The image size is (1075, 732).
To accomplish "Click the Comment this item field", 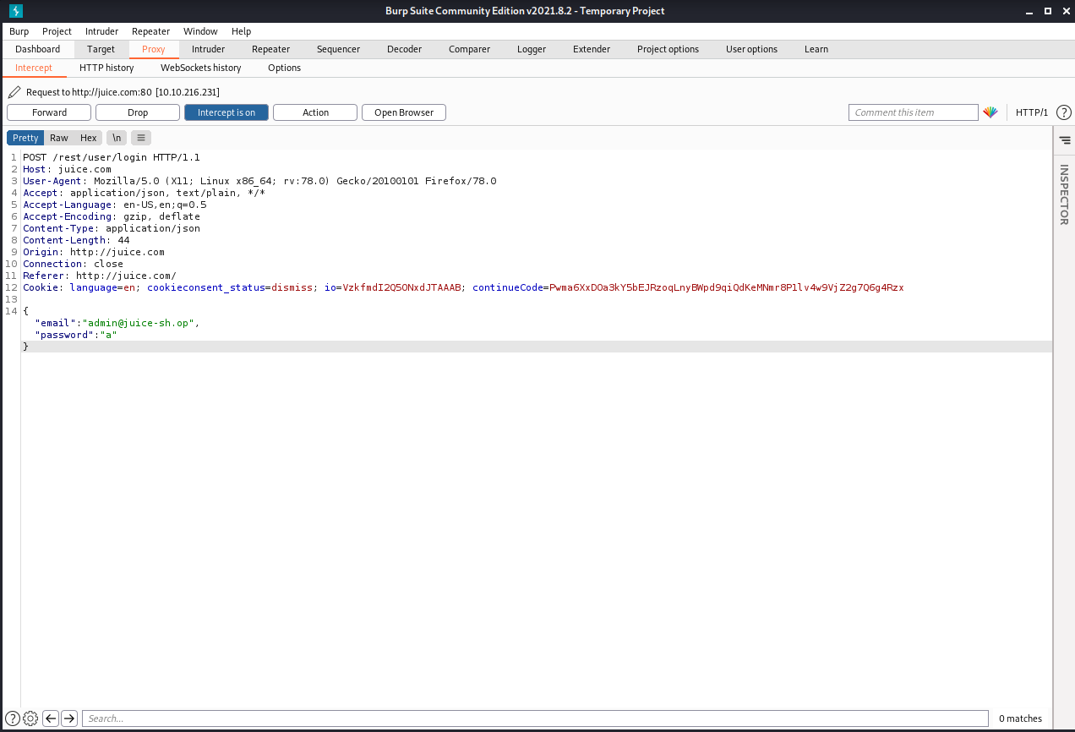I will [x=914, y=112].
